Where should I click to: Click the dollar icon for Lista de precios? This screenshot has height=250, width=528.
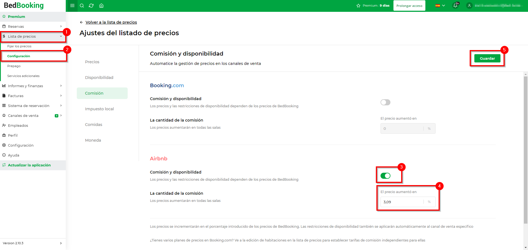coord(4,36)
